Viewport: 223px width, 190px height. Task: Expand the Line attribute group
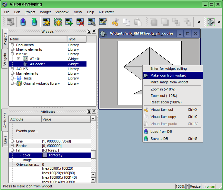(12, 141)
